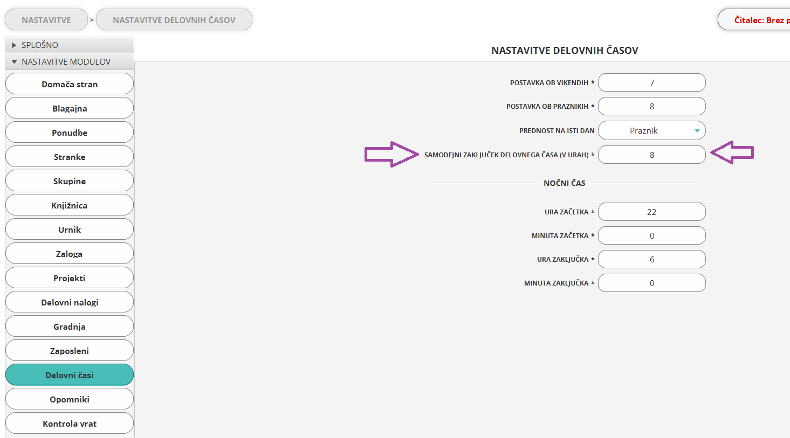Select the Urnik settings button

70,230
